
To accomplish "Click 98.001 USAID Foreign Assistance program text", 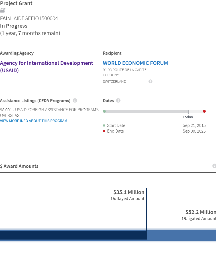I will tap(49, 112).
